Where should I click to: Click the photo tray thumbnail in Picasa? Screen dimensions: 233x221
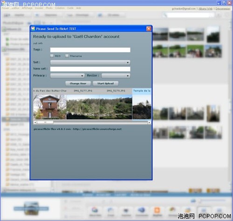[31, 208]
